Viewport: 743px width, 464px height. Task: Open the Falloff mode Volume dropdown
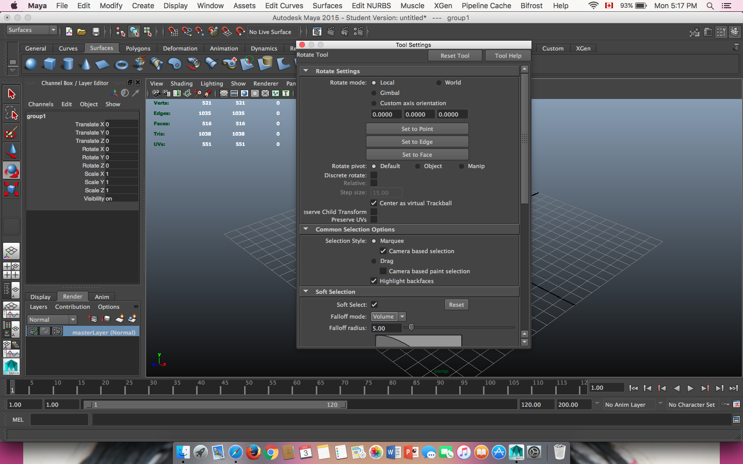[388, 317]
